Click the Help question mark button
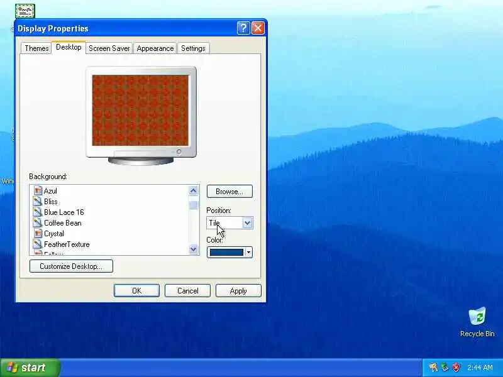503x377 pixels. (243, 28)
